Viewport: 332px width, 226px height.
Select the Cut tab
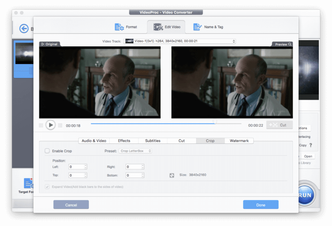181,141
